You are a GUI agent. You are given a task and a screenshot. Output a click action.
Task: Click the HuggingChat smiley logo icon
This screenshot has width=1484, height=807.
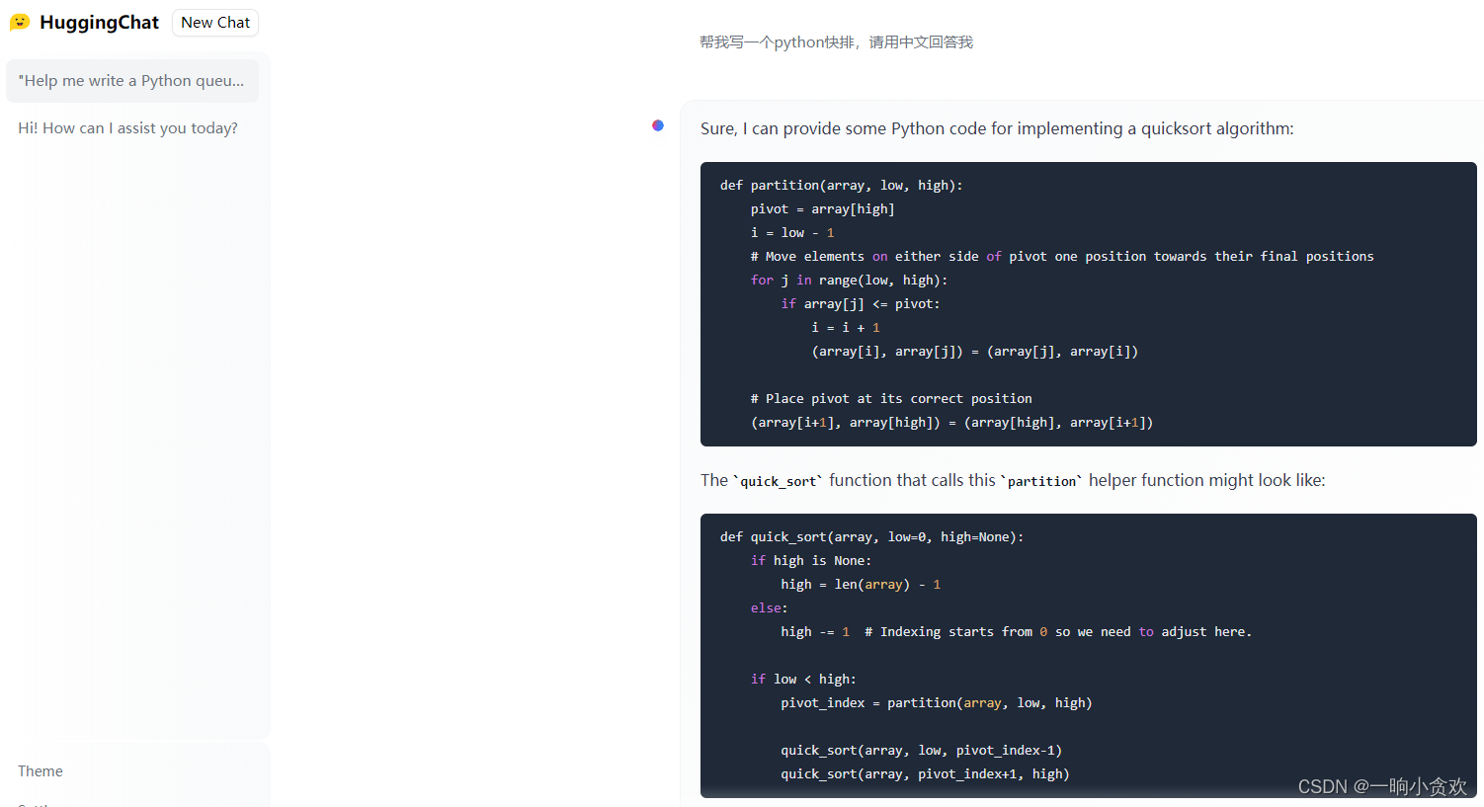pos(20,22)
